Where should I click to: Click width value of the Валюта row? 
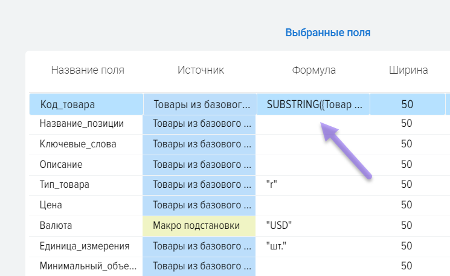coord(407,226)
